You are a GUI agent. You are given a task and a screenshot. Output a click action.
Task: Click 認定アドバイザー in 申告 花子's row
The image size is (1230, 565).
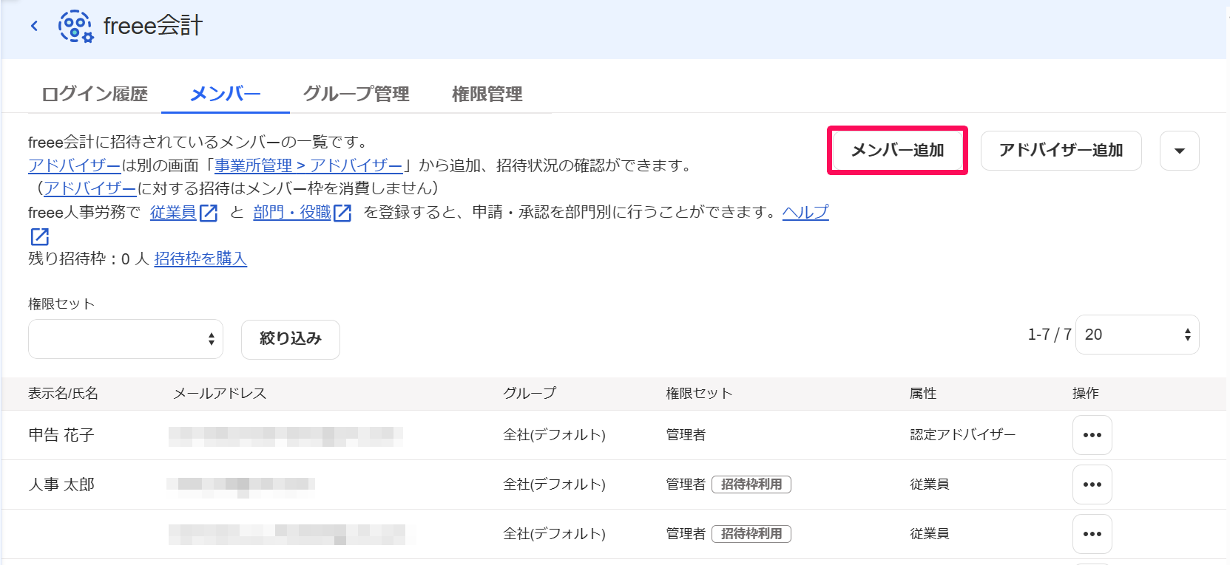[x=963, y=435]
